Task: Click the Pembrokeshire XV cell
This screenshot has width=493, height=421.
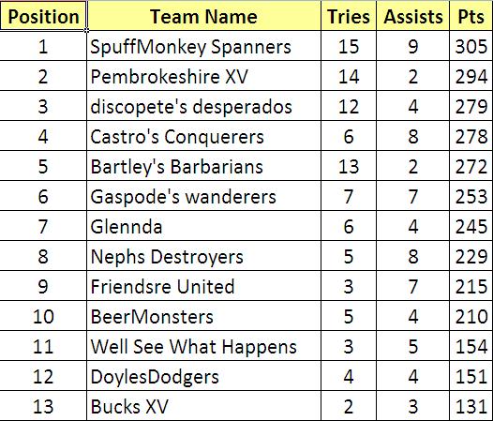Action: [x=203, y=76]
